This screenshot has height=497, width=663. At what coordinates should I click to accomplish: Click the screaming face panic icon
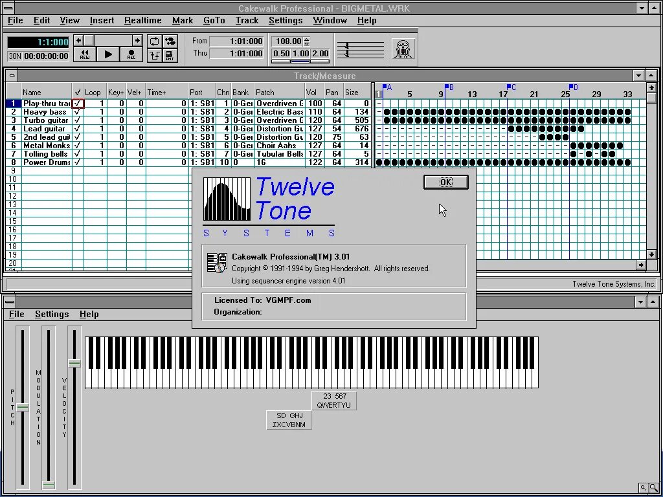tap(403, 48)
